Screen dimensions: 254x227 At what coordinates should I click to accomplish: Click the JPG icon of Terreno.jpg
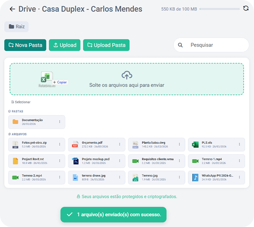click(x=135, y=178)
